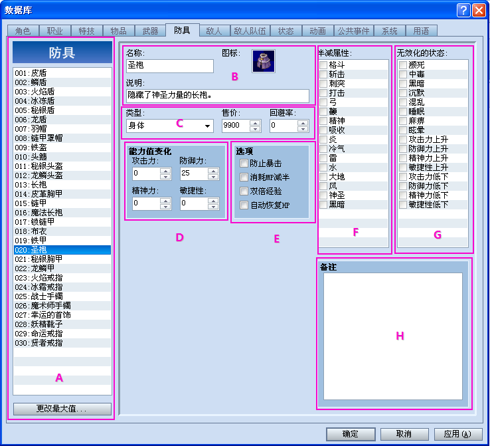
Task: Open the 公共事件 tab
Action: 354,31
